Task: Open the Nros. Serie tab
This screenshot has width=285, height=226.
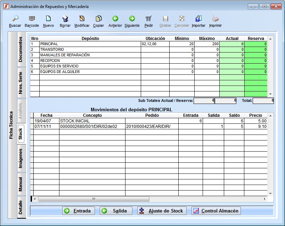Action: coord(21,83)
